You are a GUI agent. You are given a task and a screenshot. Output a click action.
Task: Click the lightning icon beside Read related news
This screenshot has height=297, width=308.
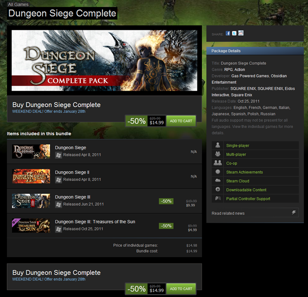[294, 212]
